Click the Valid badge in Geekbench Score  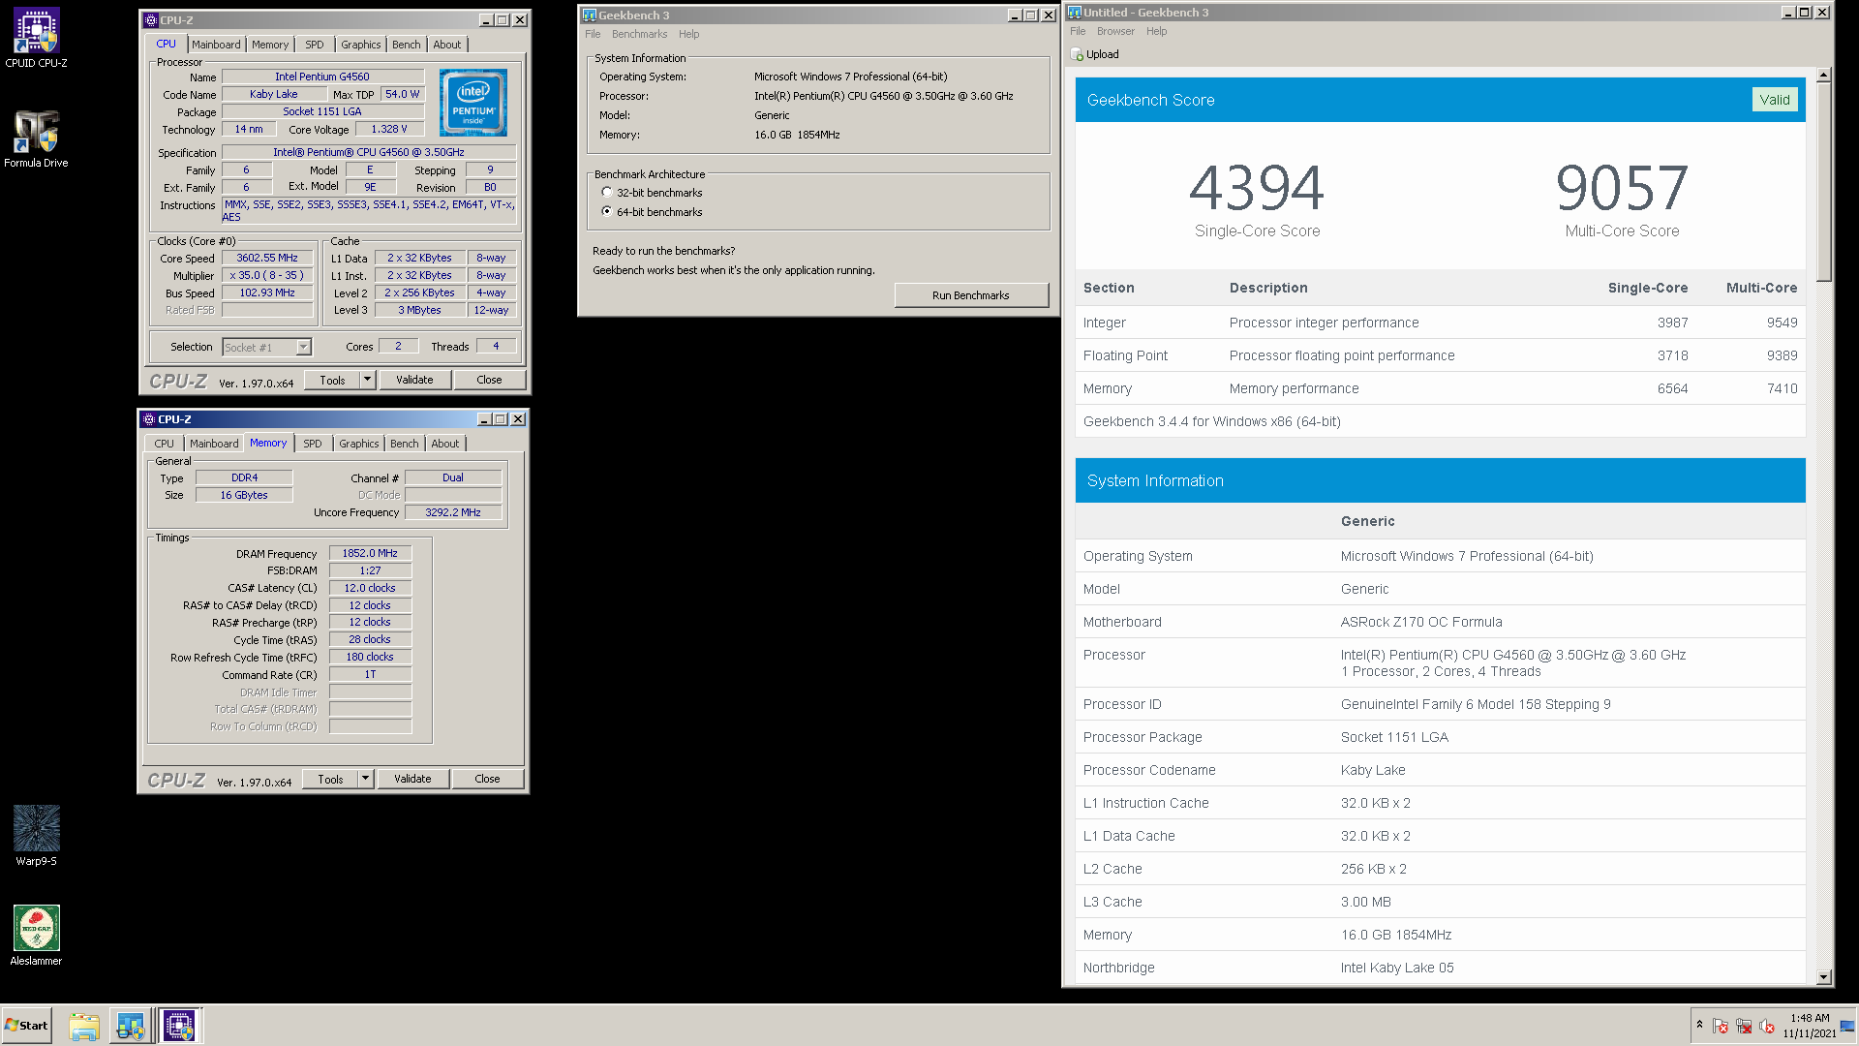1774,100
